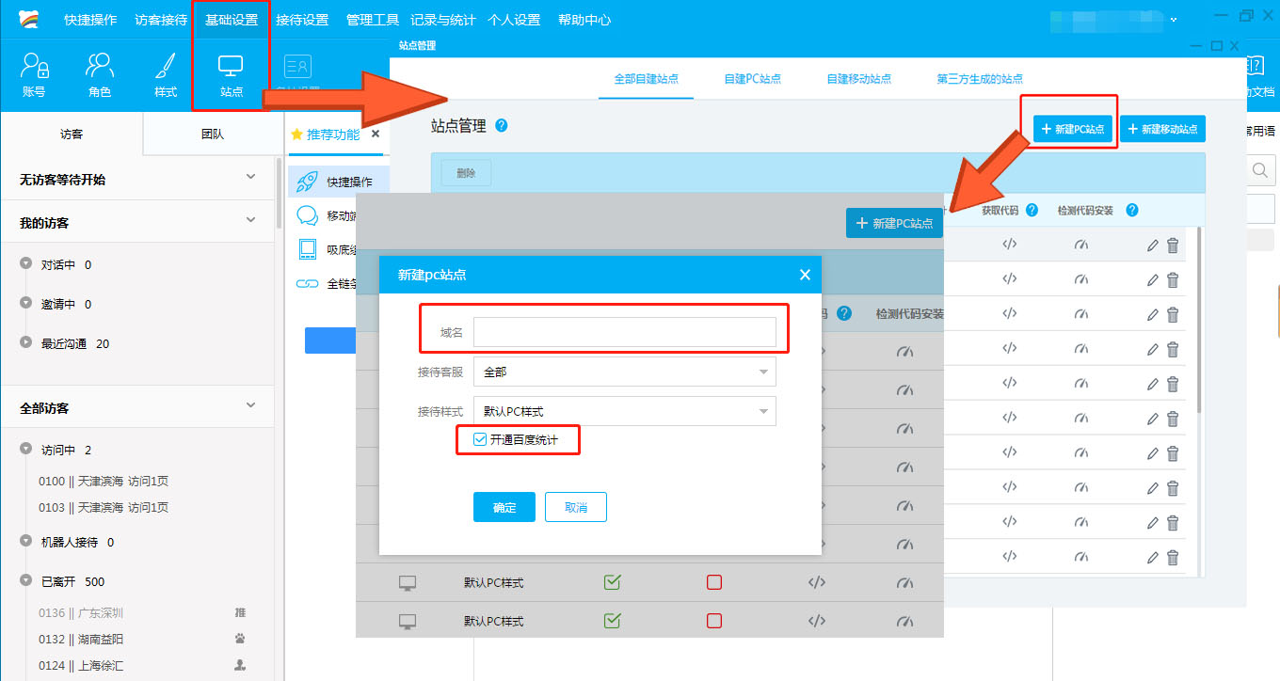Click pencil edit icon in top 站点管理 row
The height and width of the screenshot is (681, 1280).
1153,245
